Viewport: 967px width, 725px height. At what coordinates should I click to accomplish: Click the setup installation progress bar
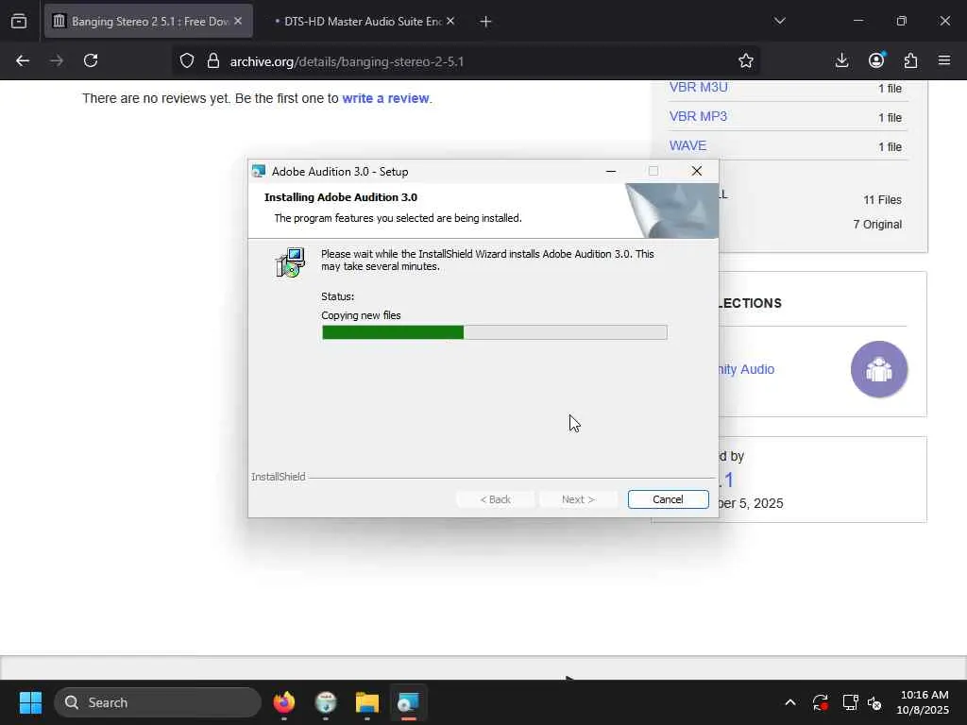tap(495, 332)
